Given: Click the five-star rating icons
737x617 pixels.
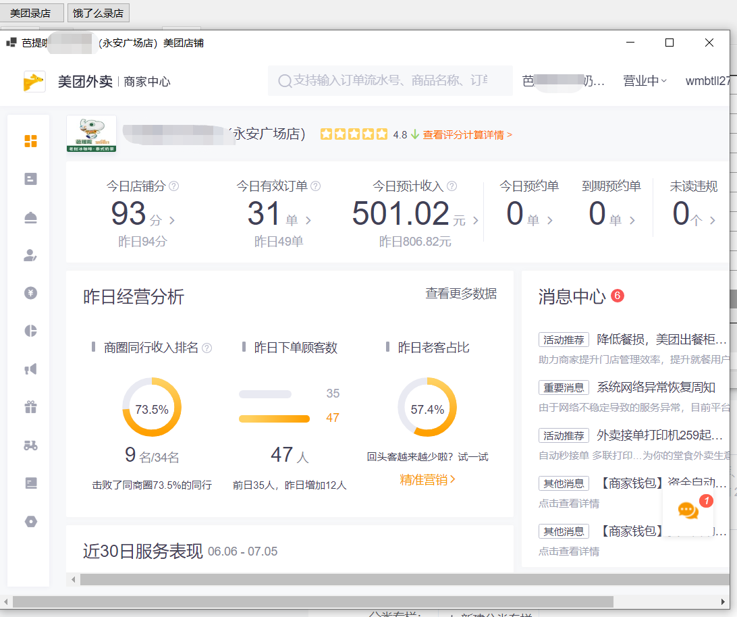Looking at the screenshot, I should point(354,134).
